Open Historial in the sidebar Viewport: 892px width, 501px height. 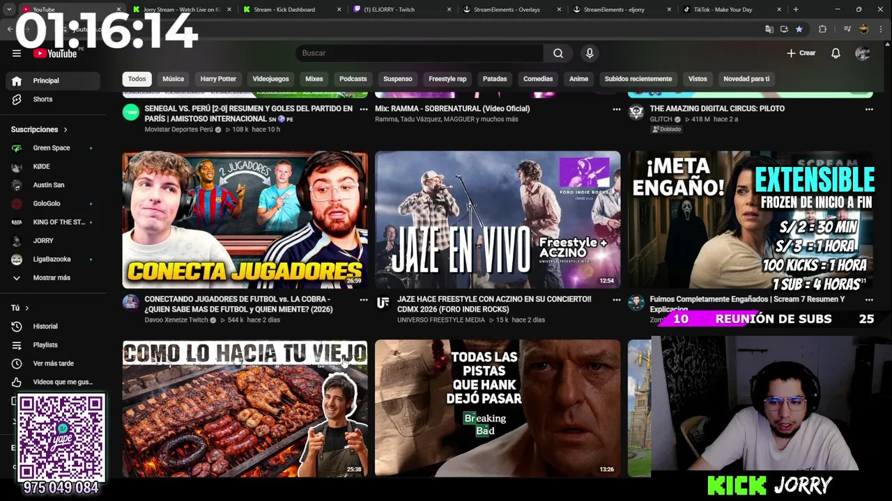coord(53,326)
